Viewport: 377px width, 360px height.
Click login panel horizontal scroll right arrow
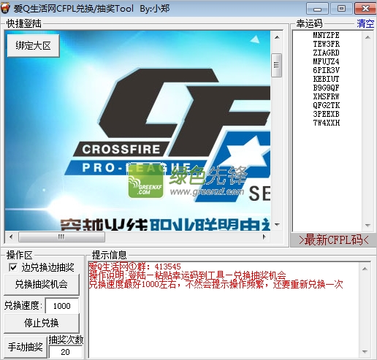[264, 237]
